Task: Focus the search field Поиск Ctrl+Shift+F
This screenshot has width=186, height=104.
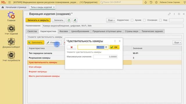Action: [121, 2]
